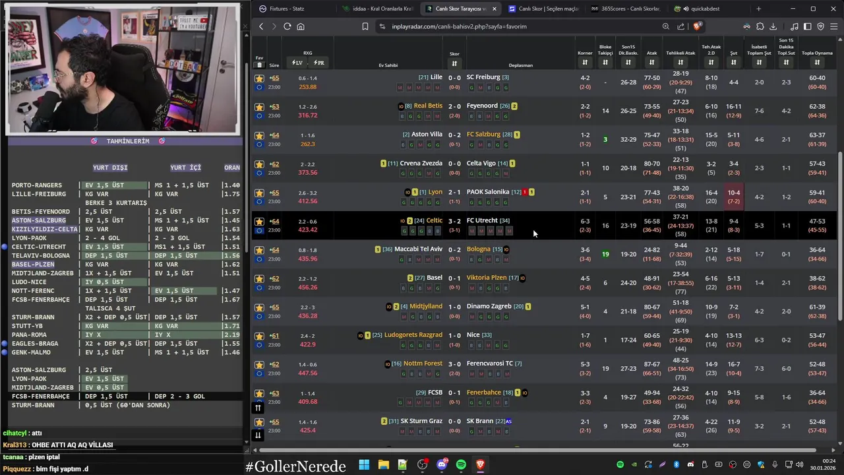Image resolution: width=844 pixels, height=475 pixels.
Task: Toggle favorite star for Lille vs Freiburg
Action: pyautogui.click(x=259, y=78)
